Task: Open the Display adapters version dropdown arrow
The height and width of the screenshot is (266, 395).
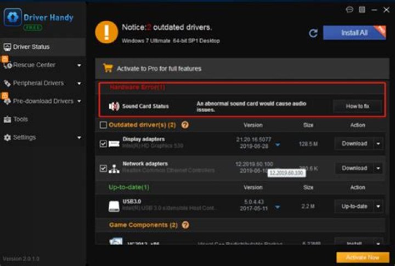Action: point(278,145)
